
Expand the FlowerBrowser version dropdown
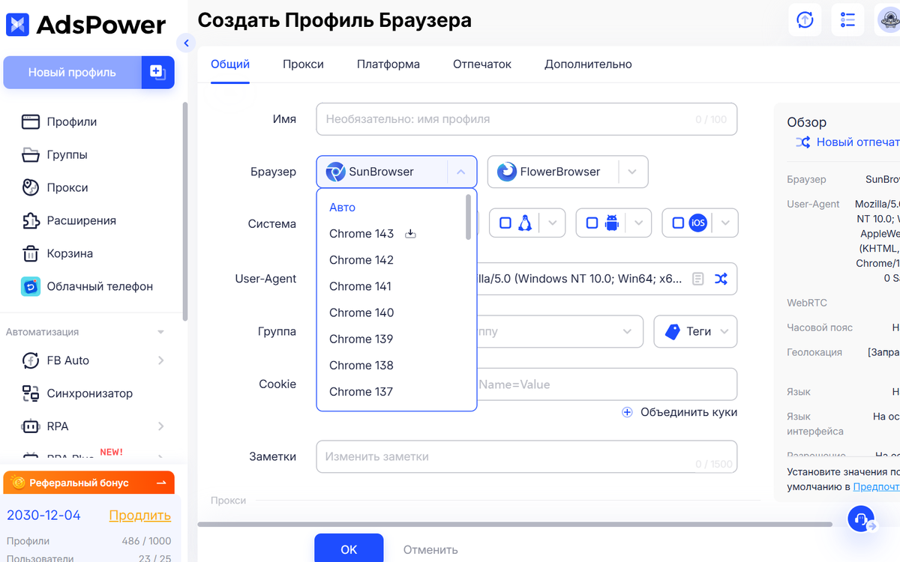point(632,172)
